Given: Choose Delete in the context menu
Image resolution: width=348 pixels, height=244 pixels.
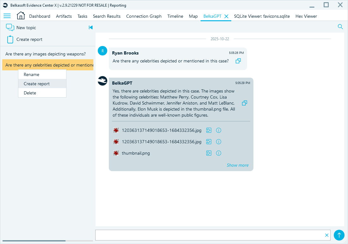Looking at the screenshot, I should tap(29, 93).
